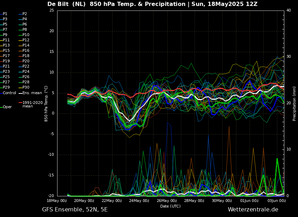Click the Control run legend entry

pos(9,93)
